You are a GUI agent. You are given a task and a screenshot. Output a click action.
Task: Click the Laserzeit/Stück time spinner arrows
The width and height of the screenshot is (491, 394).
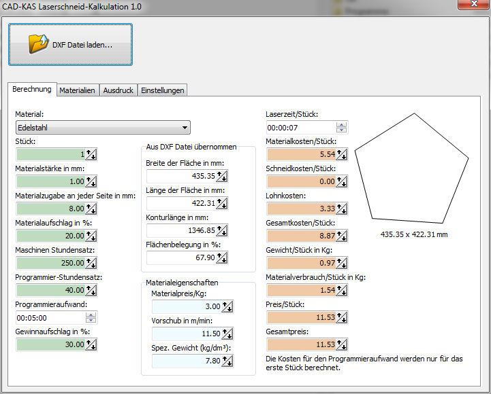342,127
